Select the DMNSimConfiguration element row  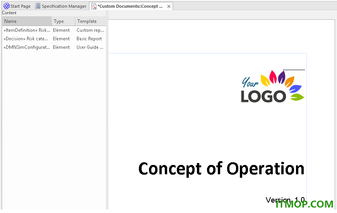point(54,47)
